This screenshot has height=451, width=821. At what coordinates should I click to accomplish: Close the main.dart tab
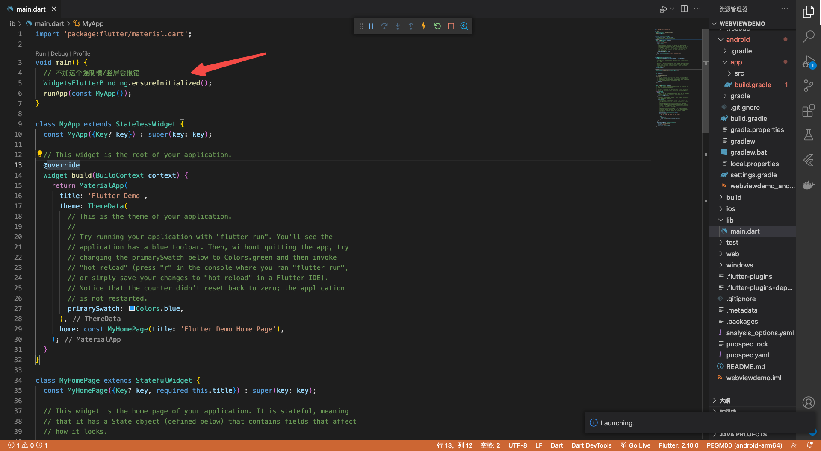click(54, 9)
